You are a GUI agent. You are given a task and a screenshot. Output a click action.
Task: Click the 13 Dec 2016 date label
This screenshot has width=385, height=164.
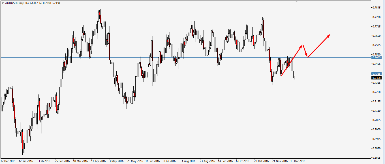pos(298,161)
